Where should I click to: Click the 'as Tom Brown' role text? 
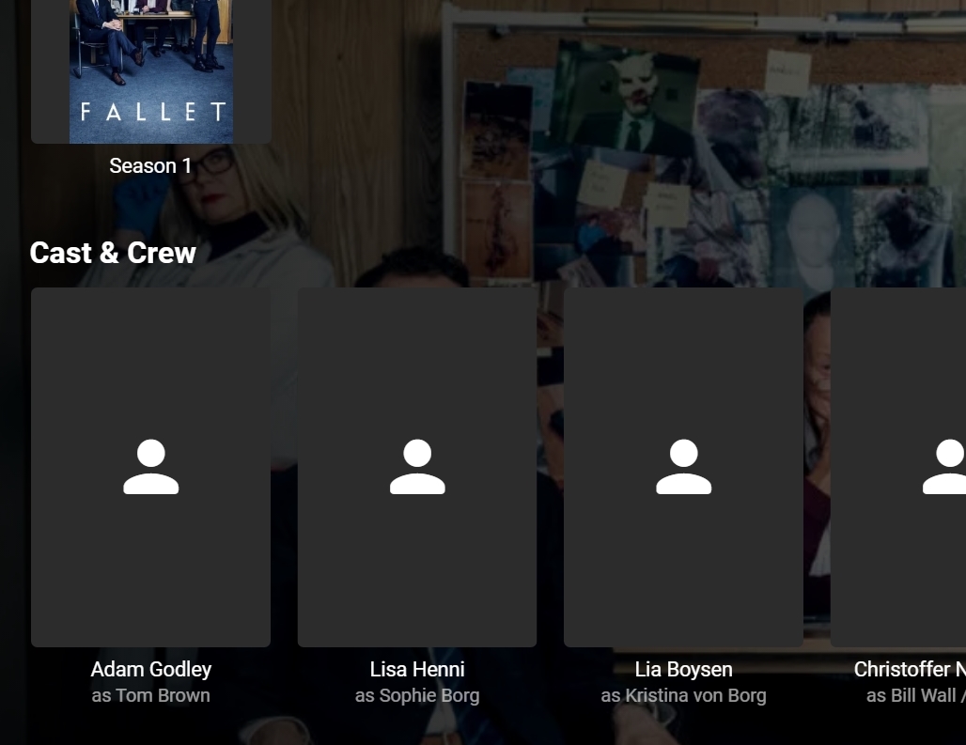(151, 695)
